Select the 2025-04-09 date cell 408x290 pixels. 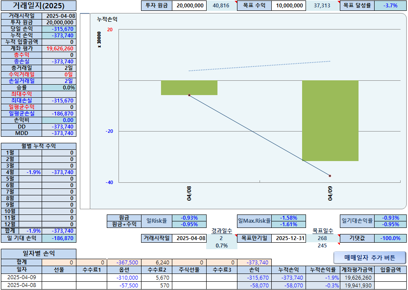click(x=22, y=277)
